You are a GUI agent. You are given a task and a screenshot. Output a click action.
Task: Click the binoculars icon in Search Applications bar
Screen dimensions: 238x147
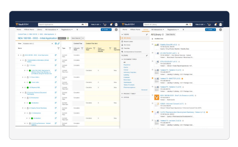click(83, 24)
